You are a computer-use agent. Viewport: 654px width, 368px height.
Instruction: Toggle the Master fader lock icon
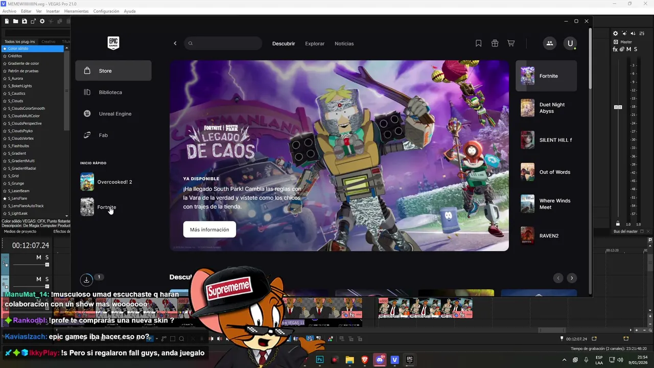[x=618, y=224]
